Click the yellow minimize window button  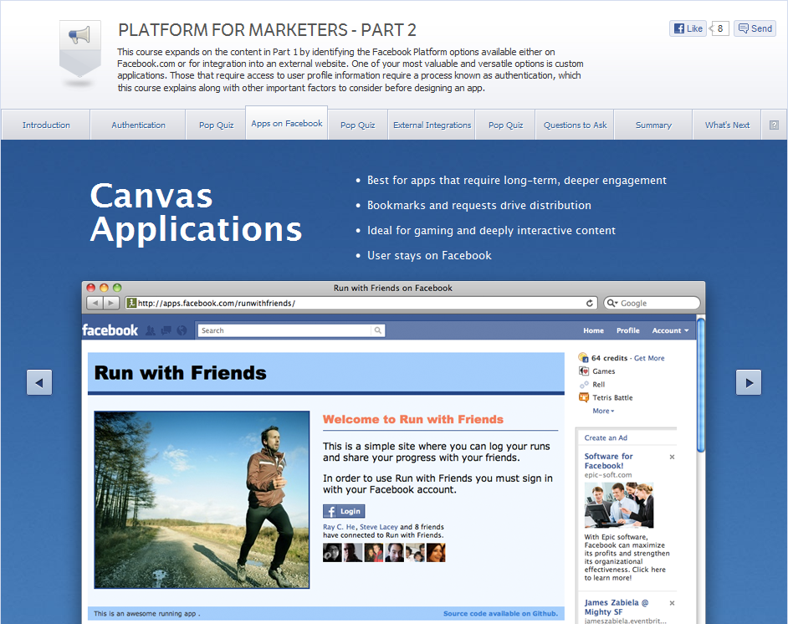point(104,288)
